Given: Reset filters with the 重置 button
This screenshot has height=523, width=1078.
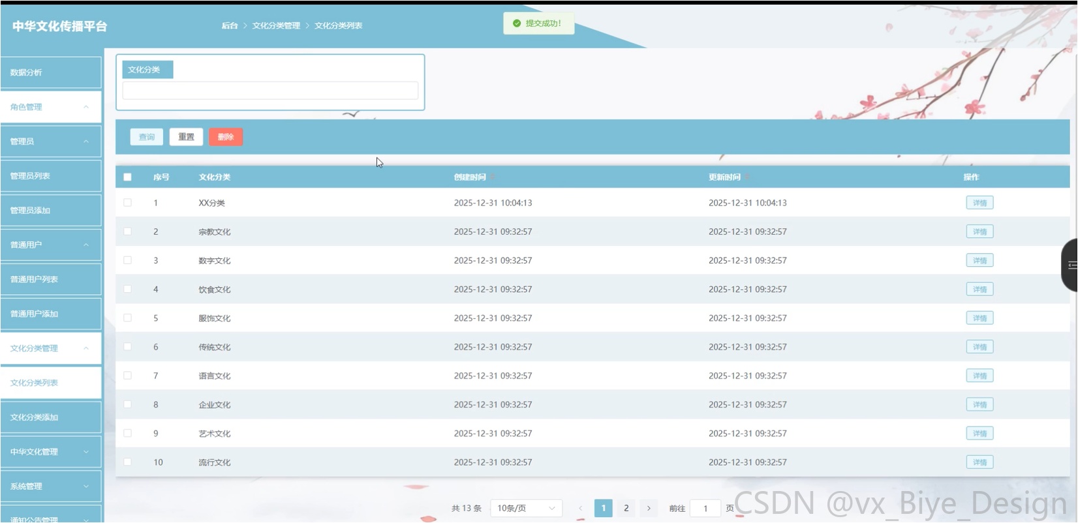Looking at the screenshot, I should 187,137.
